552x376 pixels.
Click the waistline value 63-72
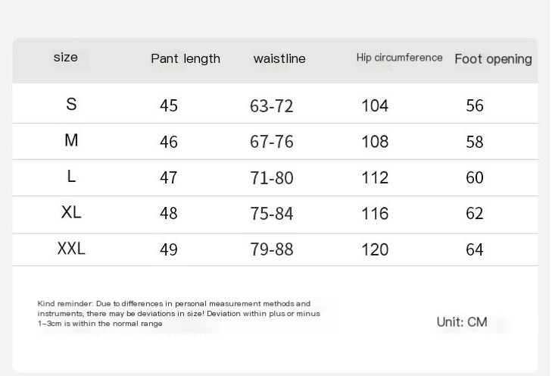point(271,106)
